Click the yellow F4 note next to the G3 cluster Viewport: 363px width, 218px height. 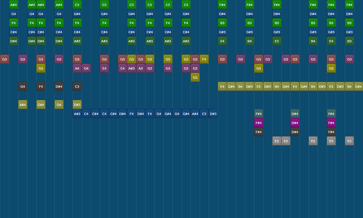pyautogui.click(x=204, y=59)
